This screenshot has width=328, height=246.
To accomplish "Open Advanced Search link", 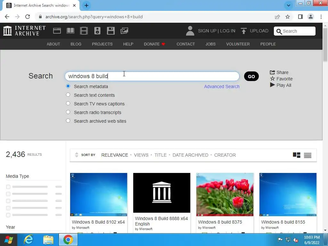I will point(222,86).
